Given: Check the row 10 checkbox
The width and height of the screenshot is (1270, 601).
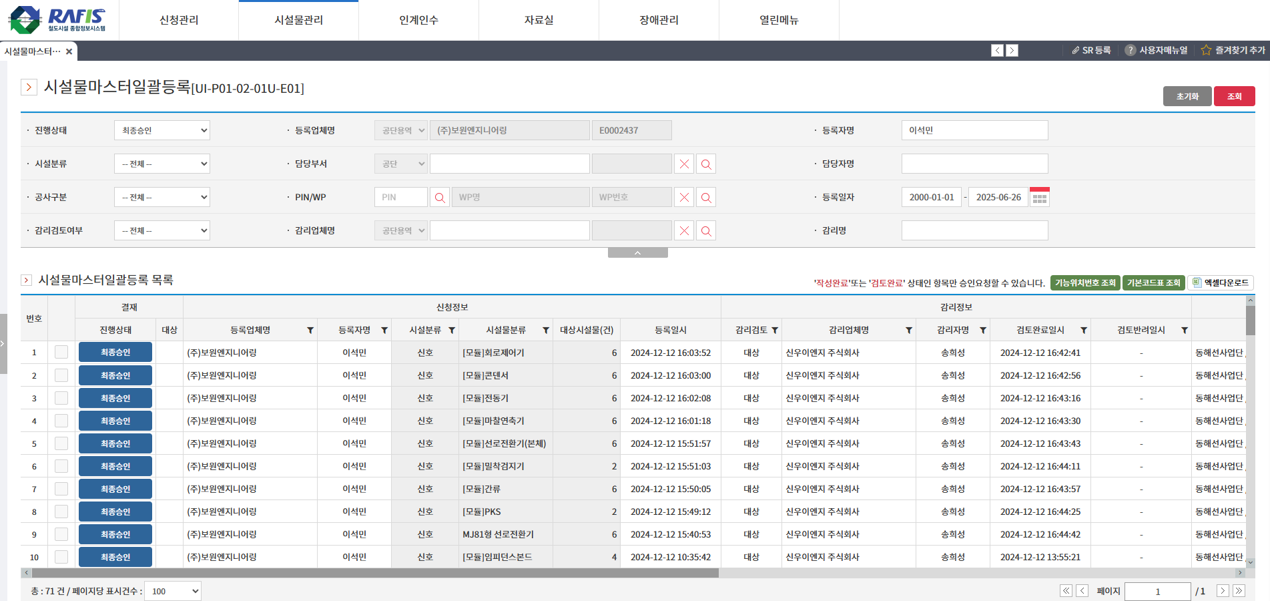Looking at the screenshot, I should pyautogui.click(x=61, y=557).
